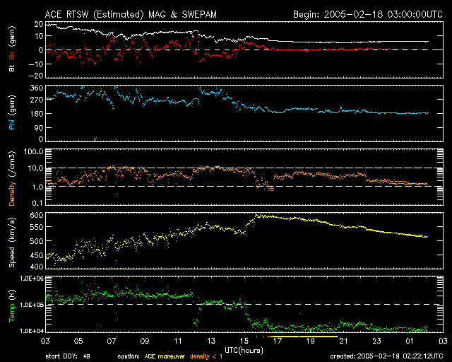Select the cyan 'Phi (gsm)' axis label

point(12,112)
